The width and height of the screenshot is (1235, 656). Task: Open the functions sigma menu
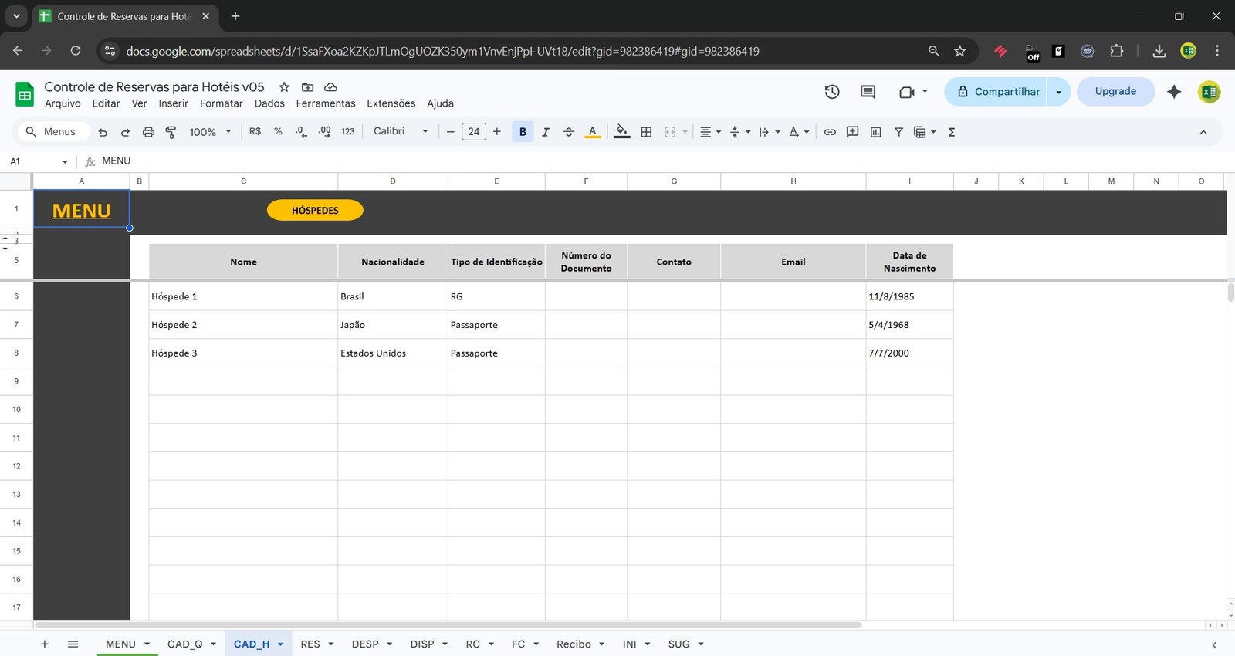click(x=952, y=132)
